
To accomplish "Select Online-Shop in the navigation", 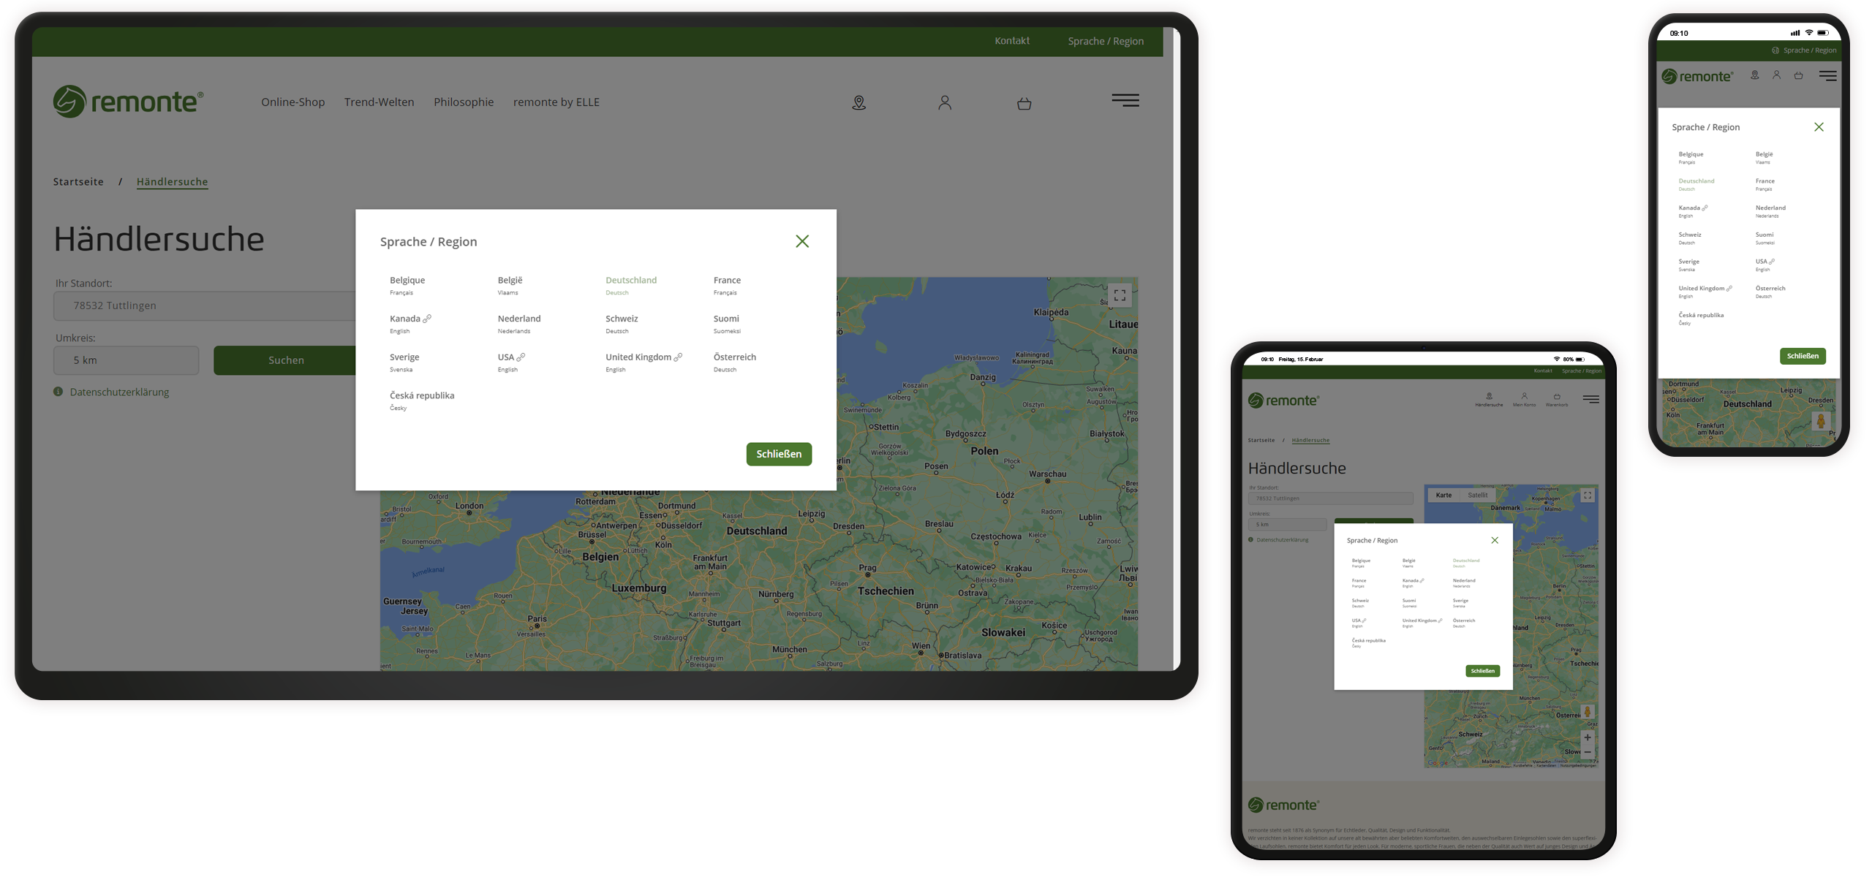I will (x=292, y=102).
